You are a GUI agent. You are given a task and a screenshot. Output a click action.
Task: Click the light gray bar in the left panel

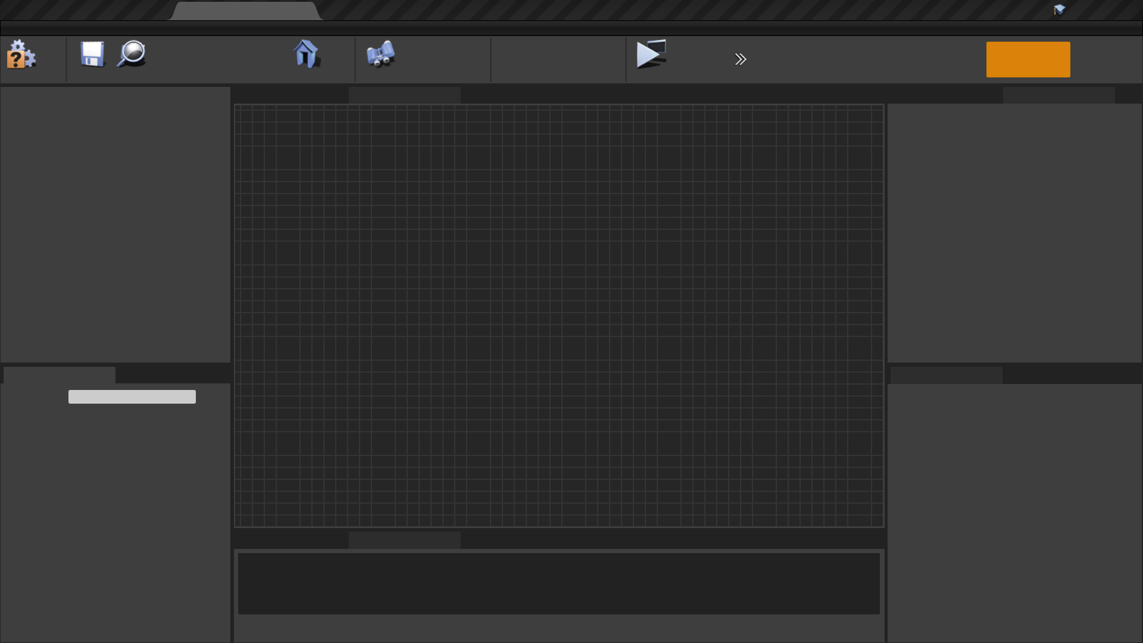[x=132, y=397]
